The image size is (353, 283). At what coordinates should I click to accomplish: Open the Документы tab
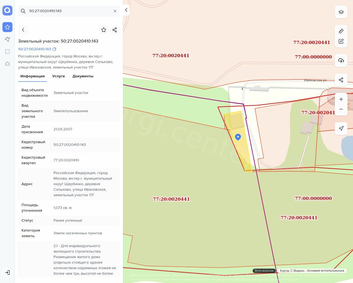tap(83, 76)
